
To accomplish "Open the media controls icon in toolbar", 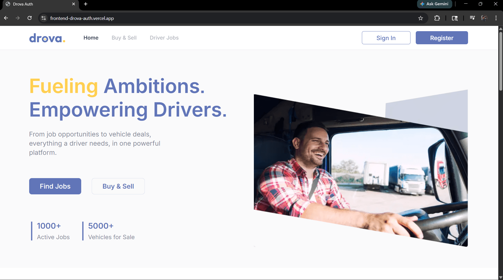I will (x=472, y=18).
